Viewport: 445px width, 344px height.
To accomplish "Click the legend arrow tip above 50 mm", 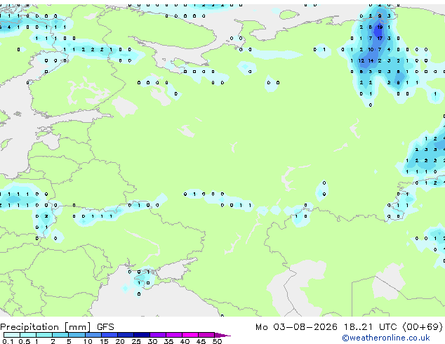I will 223,336.
